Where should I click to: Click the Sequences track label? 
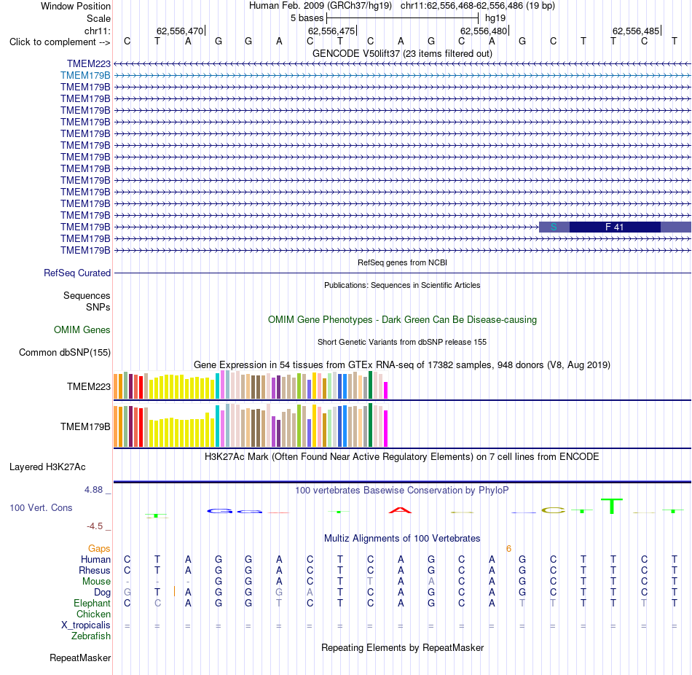[x=87, y=295]
